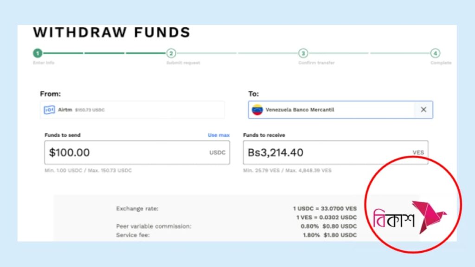Open the From Airtm account selector
The image size is (475, 267).
tap(132, 110)
